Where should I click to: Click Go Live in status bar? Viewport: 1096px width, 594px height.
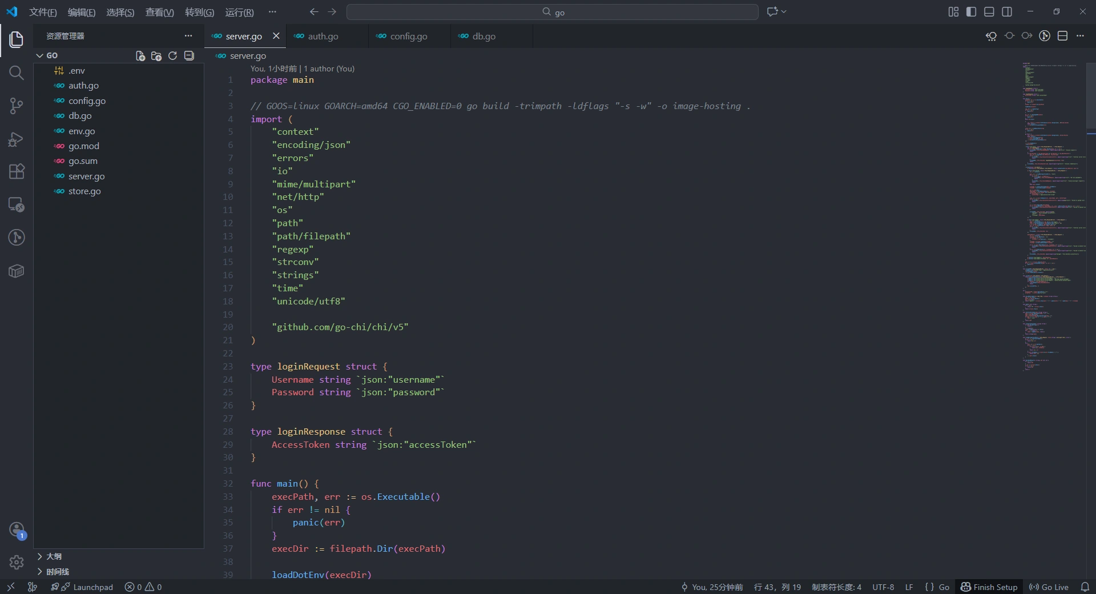[1049, 587]
